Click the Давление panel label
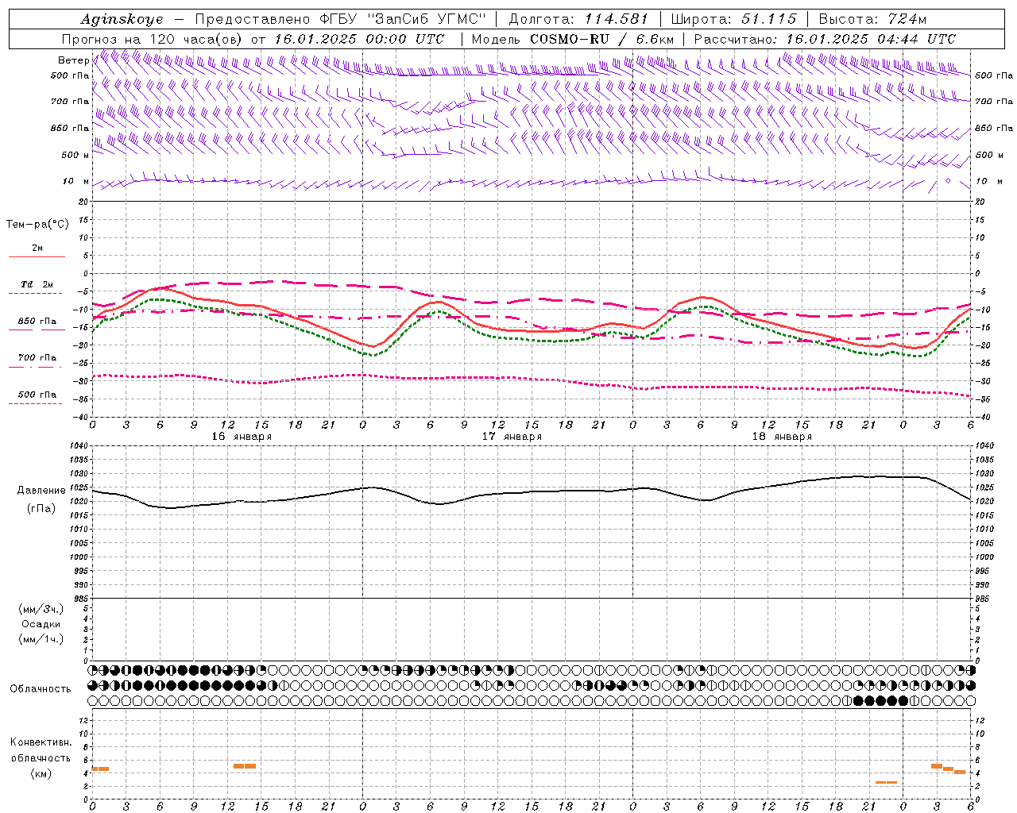Screen dimensions: 1017x813 [41, 491]
